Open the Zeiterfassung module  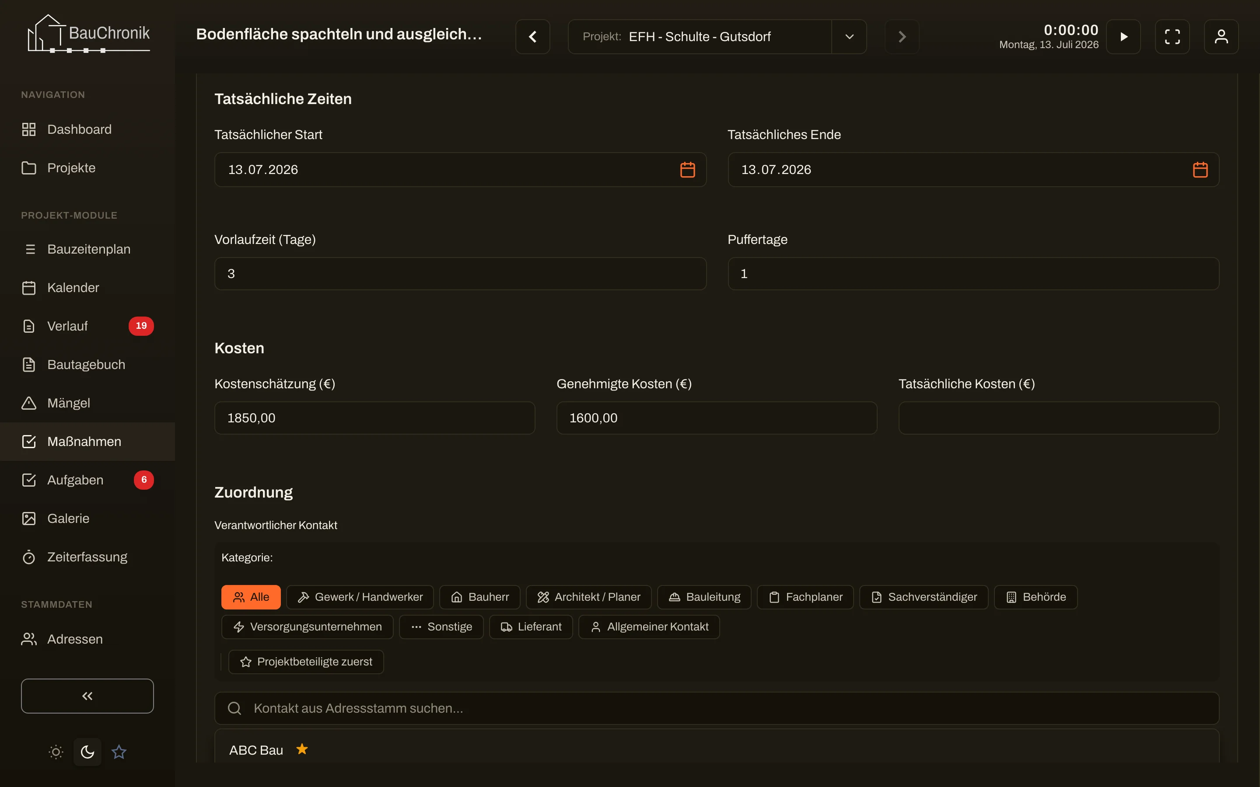pyautogui.click(x=87, y=557)
